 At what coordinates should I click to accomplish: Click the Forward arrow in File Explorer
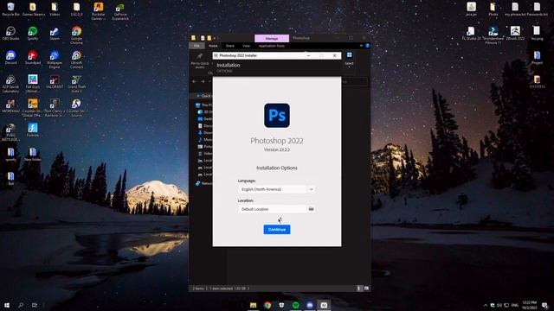tap(203, 81)
